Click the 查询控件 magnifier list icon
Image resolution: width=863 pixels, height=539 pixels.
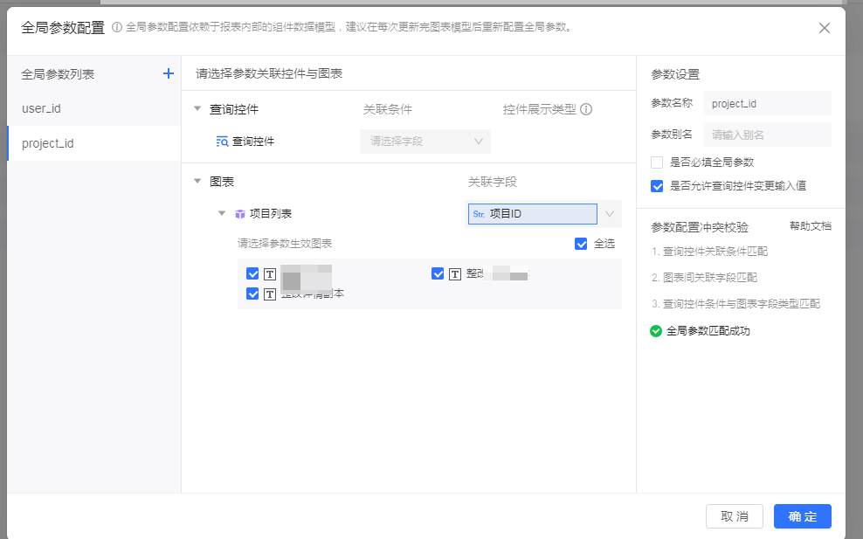(222, 141)
